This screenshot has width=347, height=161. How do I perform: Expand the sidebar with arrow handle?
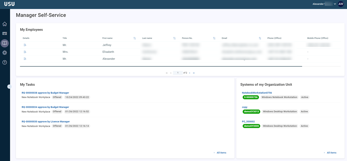pos(9,86)
